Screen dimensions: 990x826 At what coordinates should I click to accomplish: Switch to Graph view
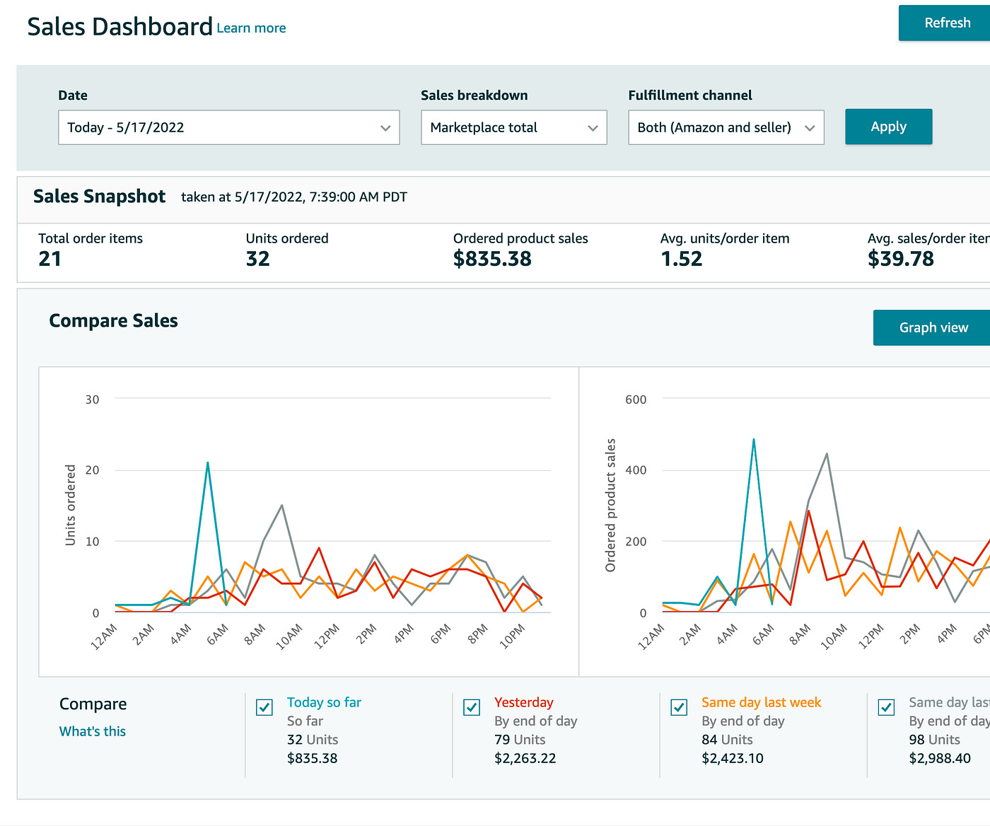coord(933,327)
